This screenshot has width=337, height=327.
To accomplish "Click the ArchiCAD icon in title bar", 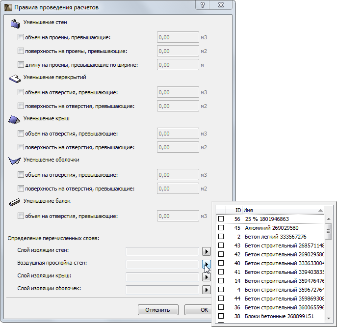I will coord(8,7).
